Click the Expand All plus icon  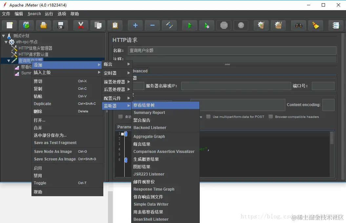[x=135, y=25]
